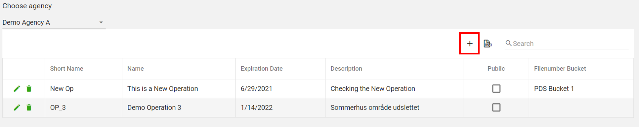Image resolution: width=639 pixels, height=127 pixels.
Task: Edit the New Op row with pencil icon
Action: [17, 89]
